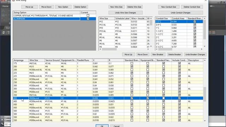Click Conduit Area column header
The width and height of the screenshot is (226, 127).
point(179,18)
